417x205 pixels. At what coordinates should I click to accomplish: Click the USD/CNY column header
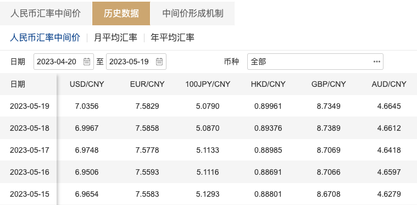(x=87, y=84)
